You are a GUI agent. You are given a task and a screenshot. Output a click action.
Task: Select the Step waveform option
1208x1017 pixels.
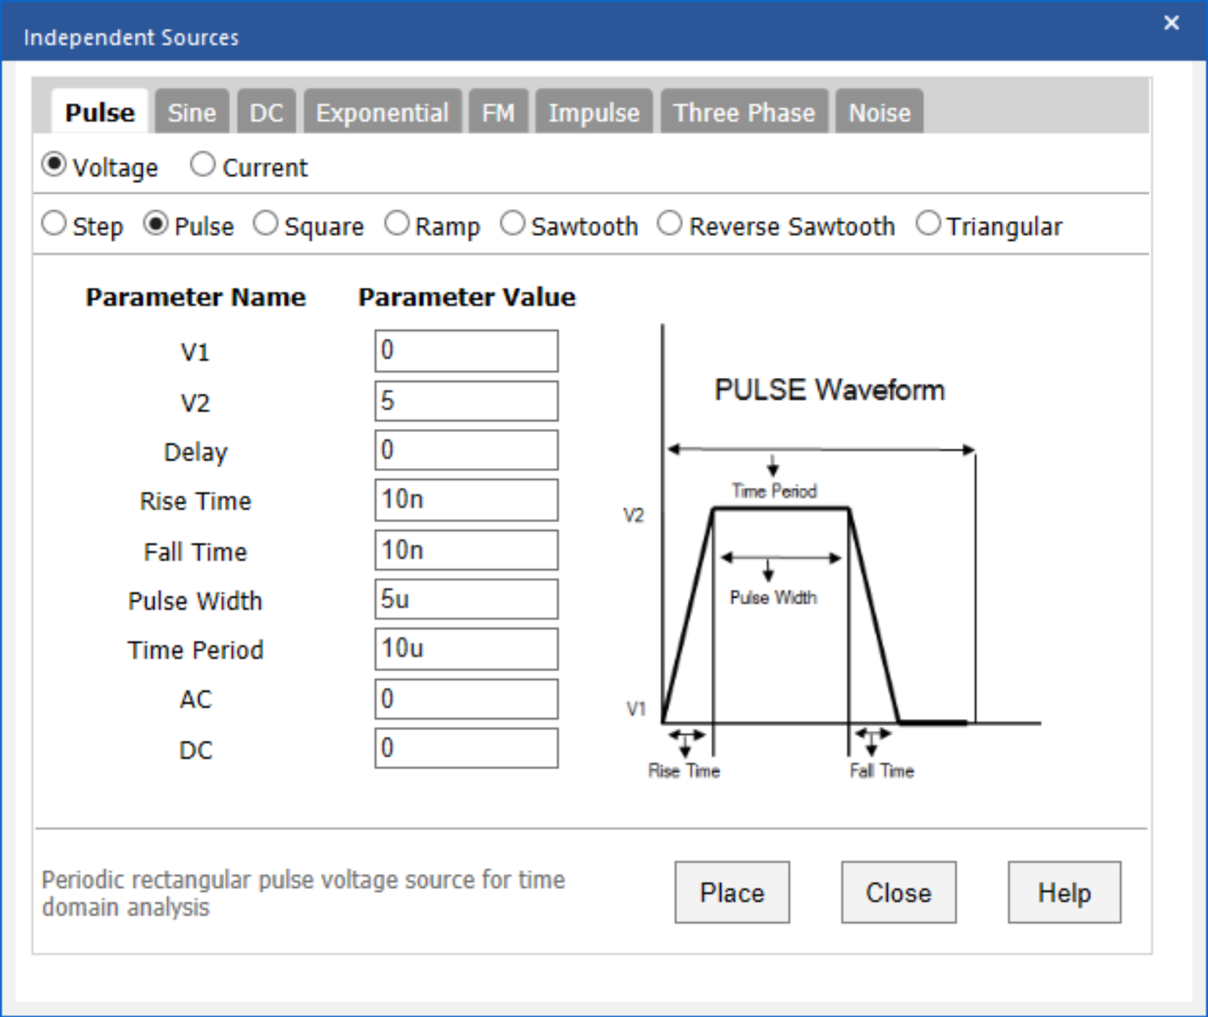(x=53, y=223)
